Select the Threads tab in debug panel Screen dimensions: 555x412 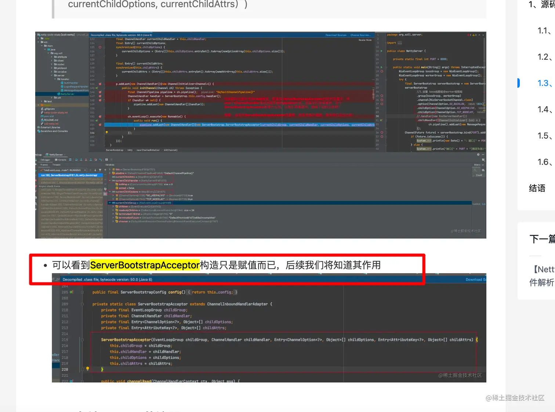pyautogui.click(x=57, y=165)
